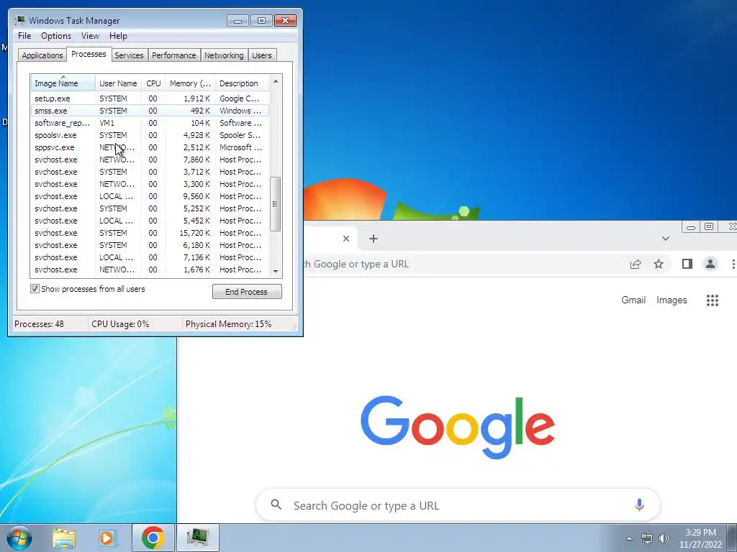Select svchost.exe using 9,560 K memory

coord(150,196)
